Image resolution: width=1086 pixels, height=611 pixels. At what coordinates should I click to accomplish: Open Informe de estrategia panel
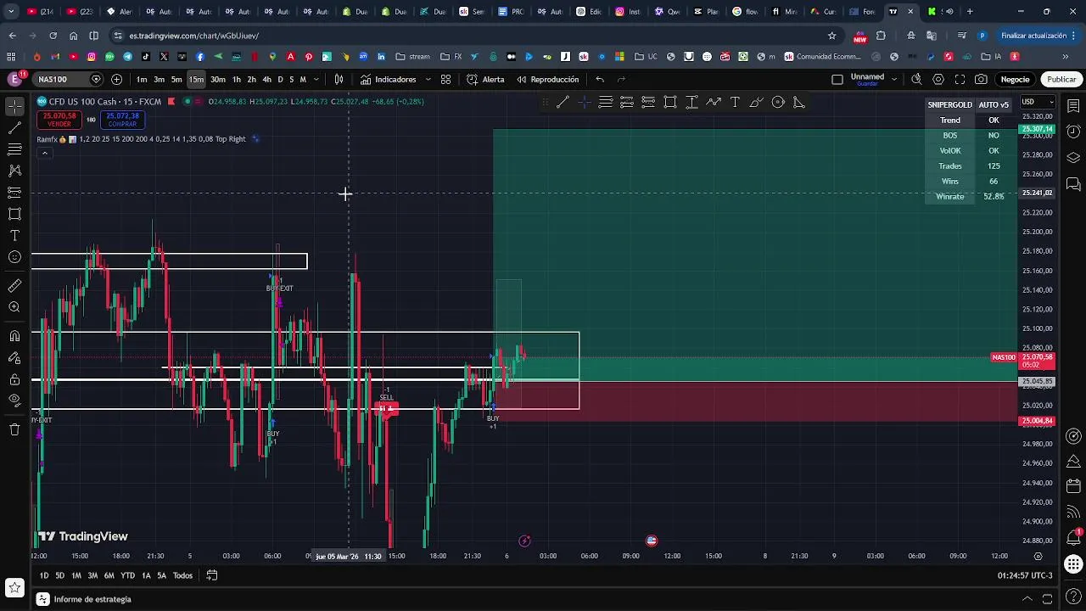coord(85,599)
